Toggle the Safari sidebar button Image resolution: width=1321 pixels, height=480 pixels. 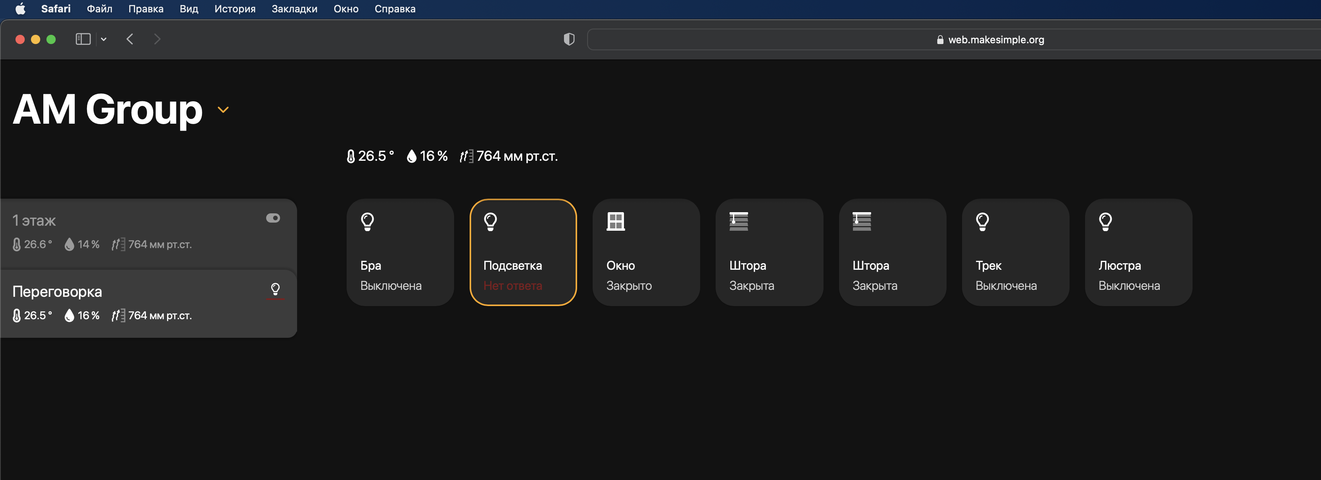[82, 39]
